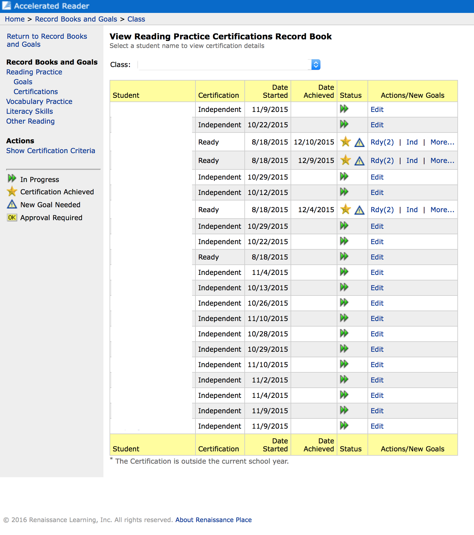Click the in-progress icon in the 10/26/2015 row
Image resolution: width=474 pixels, height=535 pixels.
click(x=344, y=303)
